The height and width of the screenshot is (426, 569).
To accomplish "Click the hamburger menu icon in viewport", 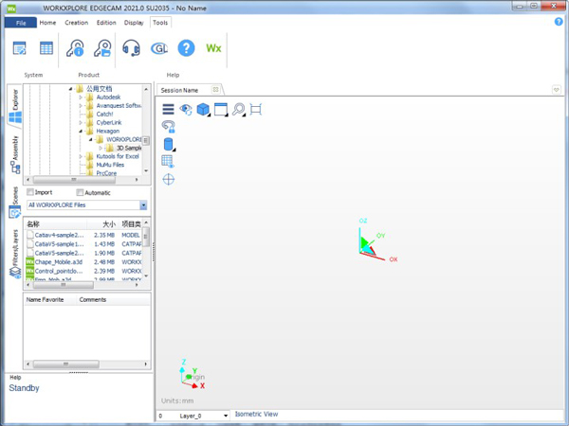I will point(168,110).
